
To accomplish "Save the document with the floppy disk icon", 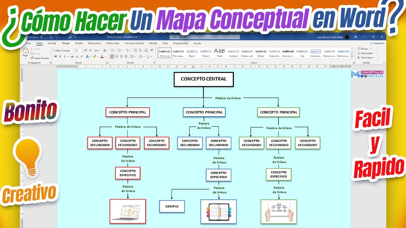I will pyautogui.click(x=51, y=37).
